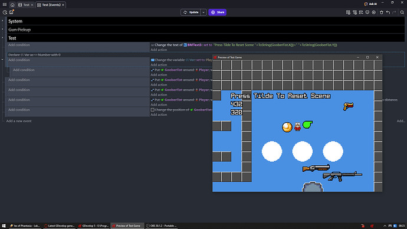Expand the System event group

(x=2, y=21)
